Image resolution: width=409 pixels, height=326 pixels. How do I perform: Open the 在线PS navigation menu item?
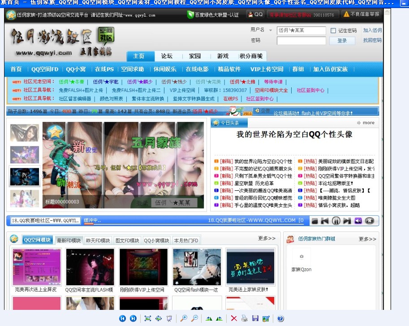point(104,69)
